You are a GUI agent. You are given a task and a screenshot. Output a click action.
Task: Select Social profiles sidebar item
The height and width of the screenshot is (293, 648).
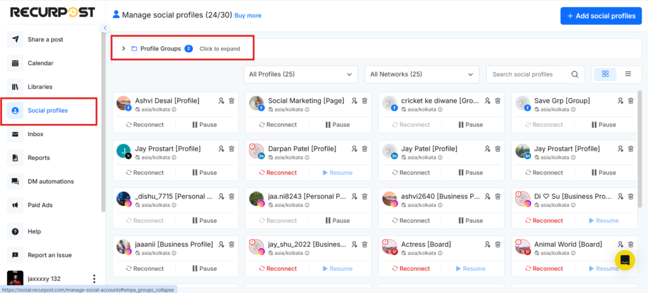click(48, 110)
